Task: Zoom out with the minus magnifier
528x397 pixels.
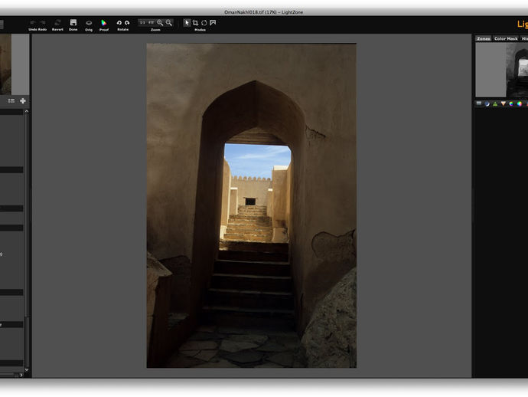Action: [168, 22]
